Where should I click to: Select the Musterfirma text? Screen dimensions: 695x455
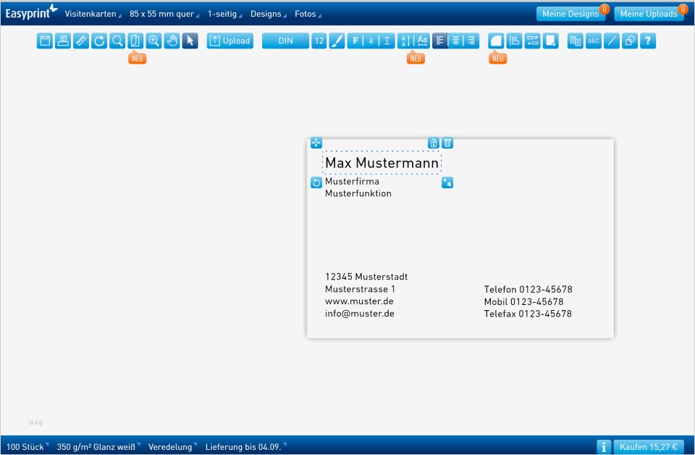352,181
